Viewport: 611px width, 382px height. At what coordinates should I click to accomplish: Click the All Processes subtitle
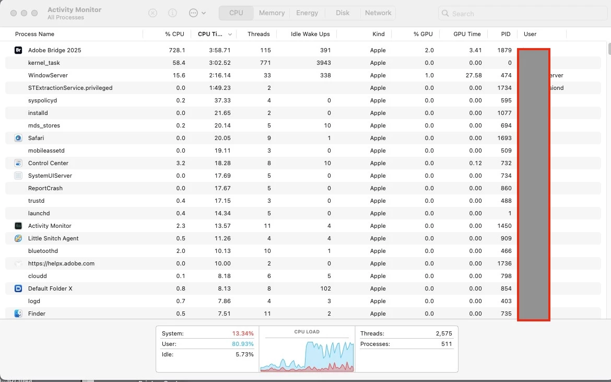65,18
